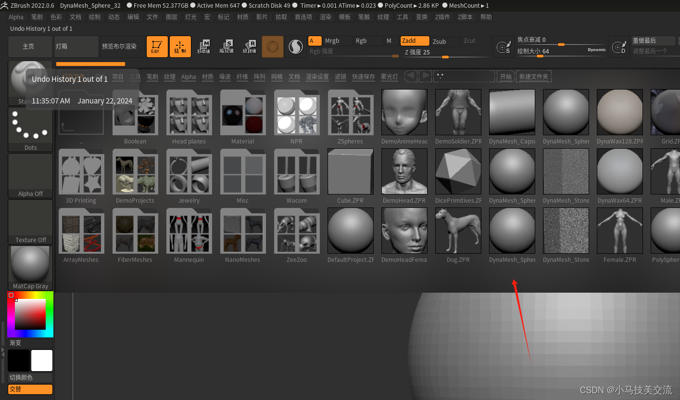Screen dimensions: 680x400
Task: Toggle the M material channel
Action: click(x=391, y=41)
